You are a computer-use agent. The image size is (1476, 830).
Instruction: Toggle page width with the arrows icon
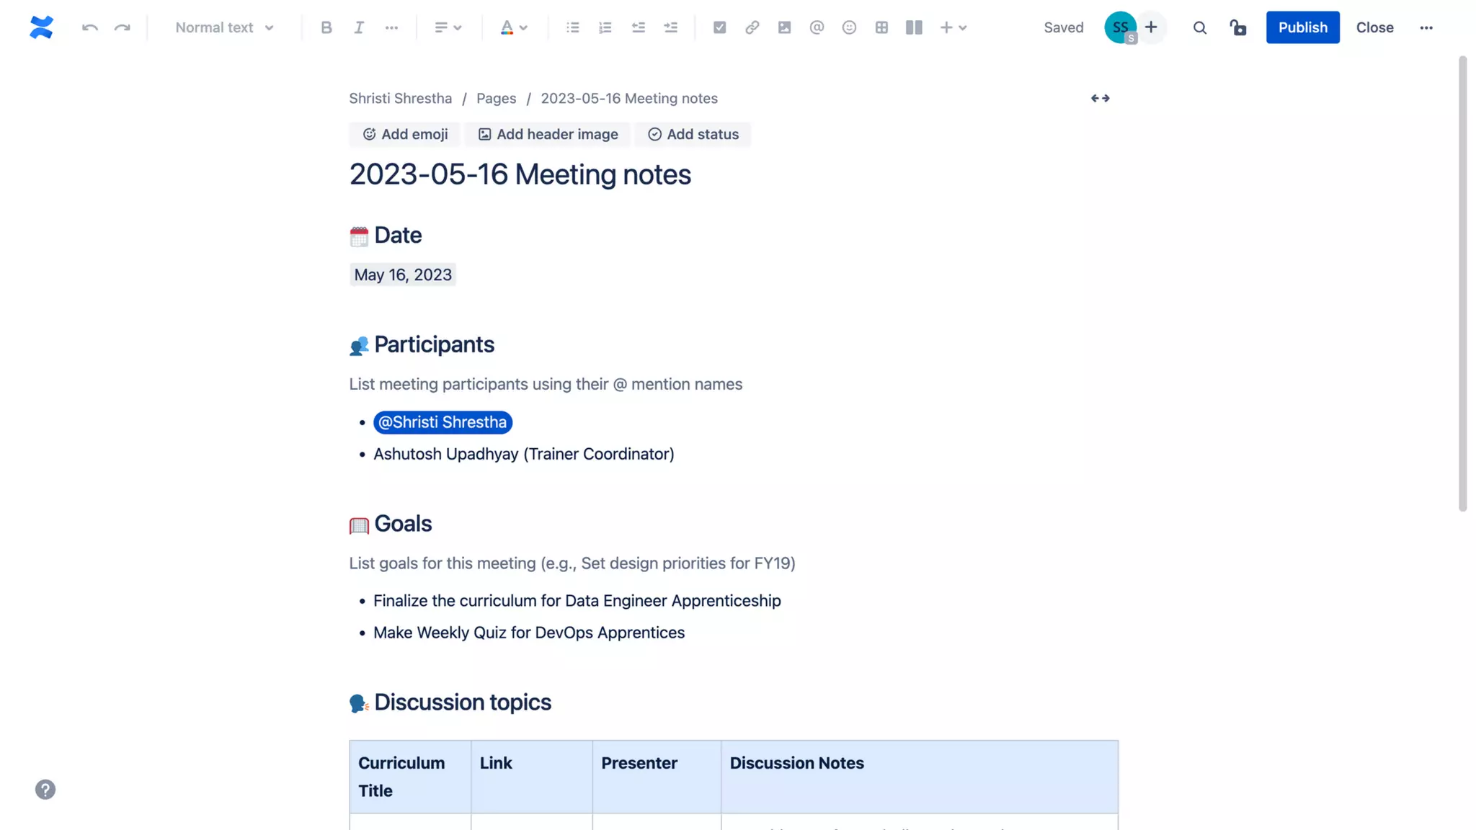pyautogui.click(x=1100, y=98)
